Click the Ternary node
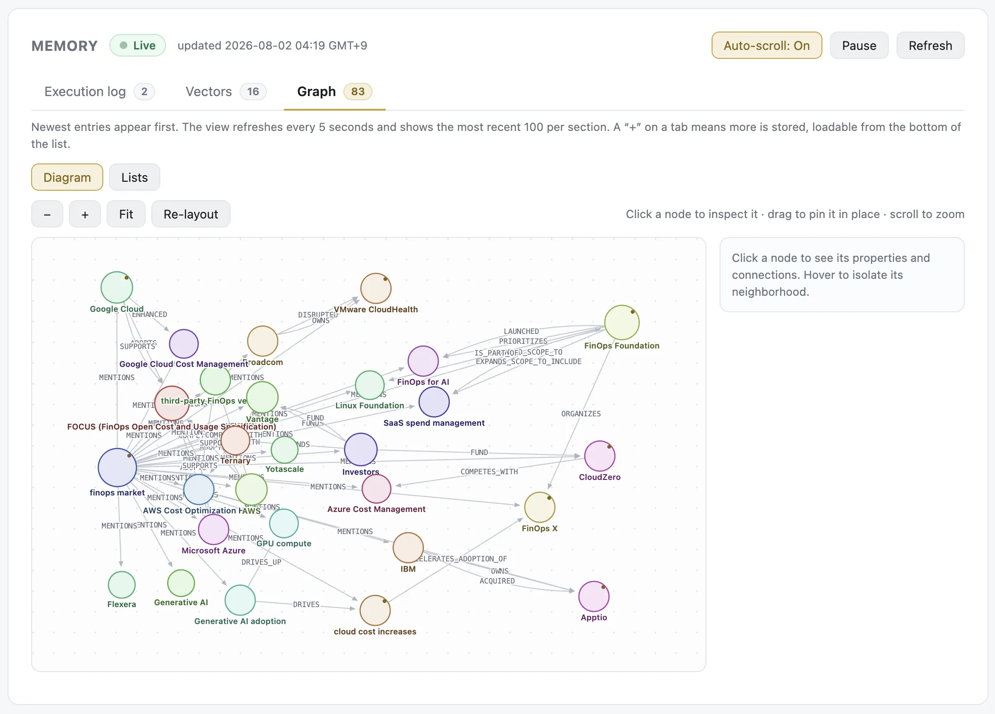 (235, 440)
